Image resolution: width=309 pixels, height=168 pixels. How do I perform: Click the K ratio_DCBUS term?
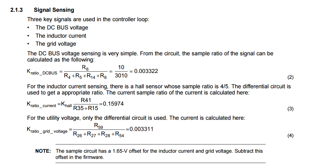42,72
